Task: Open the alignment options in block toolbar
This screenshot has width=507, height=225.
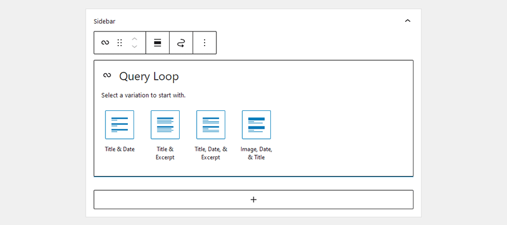Action: (158, 43)
